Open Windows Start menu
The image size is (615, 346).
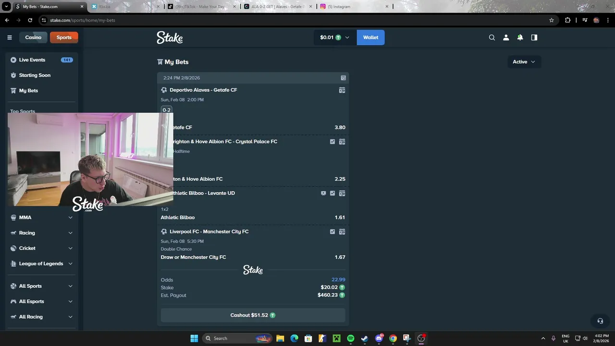point(194,338)
